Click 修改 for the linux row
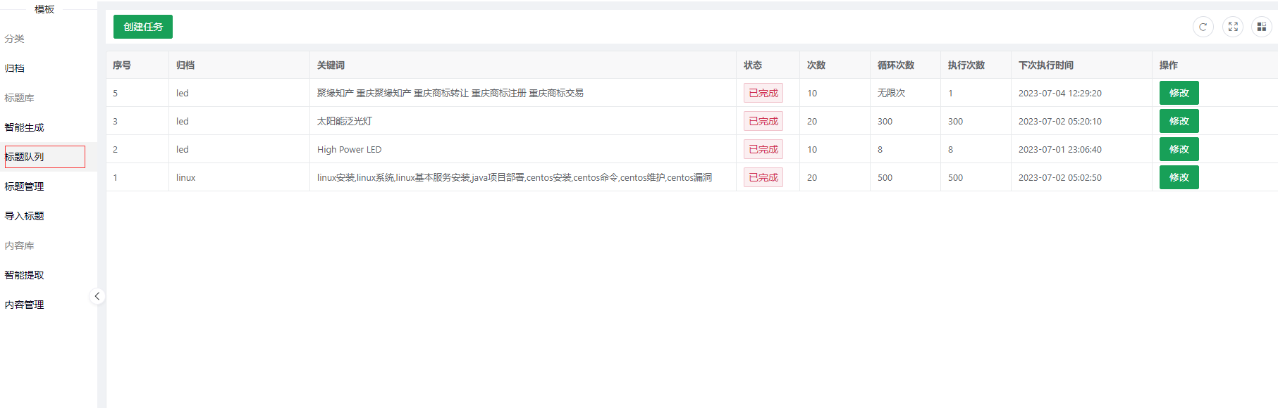The image size is (1278, 408). [1179, 177]
